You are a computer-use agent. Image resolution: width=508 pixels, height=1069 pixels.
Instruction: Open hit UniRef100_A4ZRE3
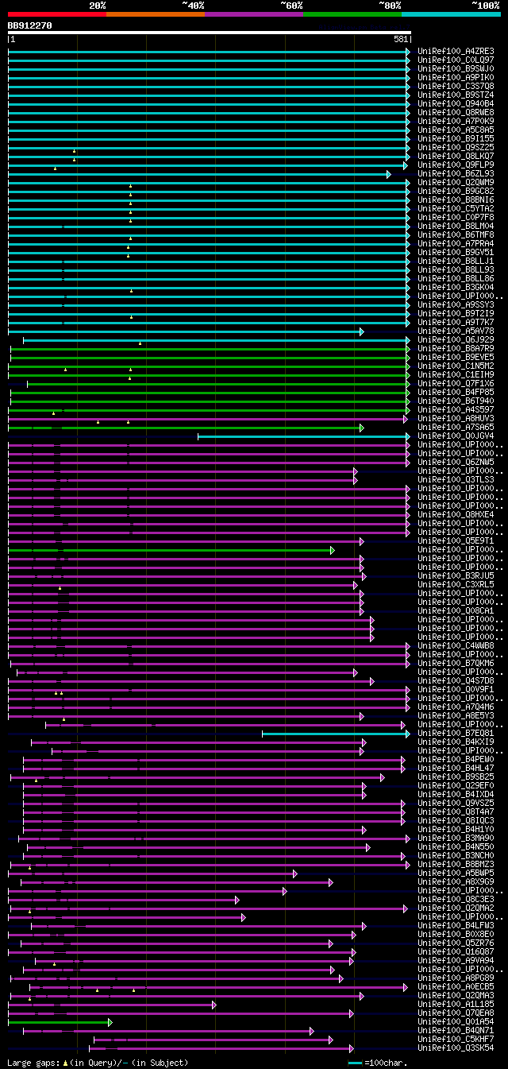(x=456, y=51)
